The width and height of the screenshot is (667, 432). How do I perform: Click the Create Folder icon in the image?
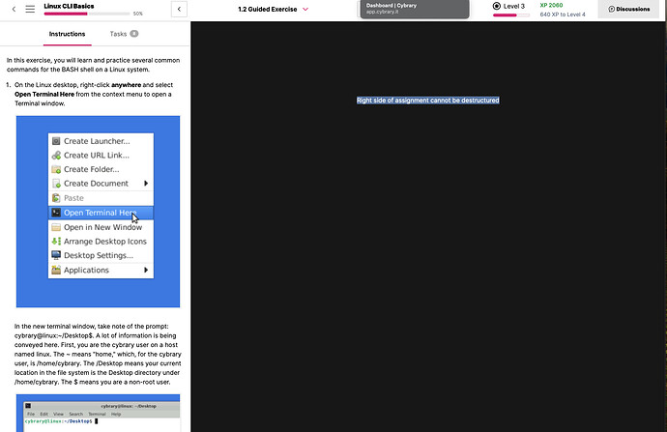tap(56, 169)
